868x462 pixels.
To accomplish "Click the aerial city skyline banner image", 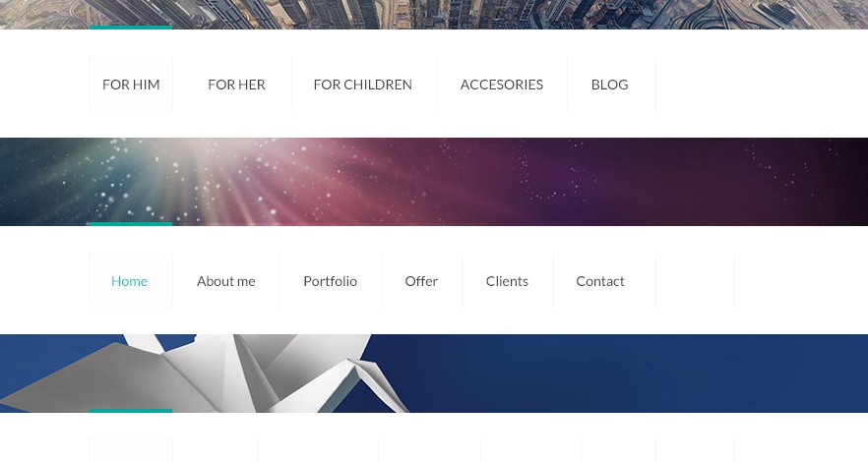I will point(434,15).
